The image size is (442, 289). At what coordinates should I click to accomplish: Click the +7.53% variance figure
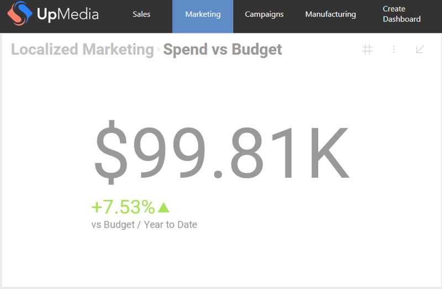(x=123, y=207)
